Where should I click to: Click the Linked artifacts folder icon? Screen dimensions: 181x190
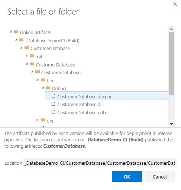16,32
